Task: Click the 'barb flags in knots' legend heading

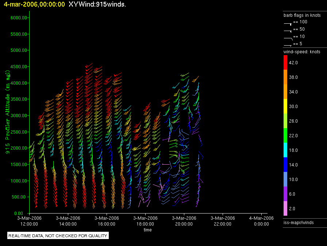Action: coord(302,15)
